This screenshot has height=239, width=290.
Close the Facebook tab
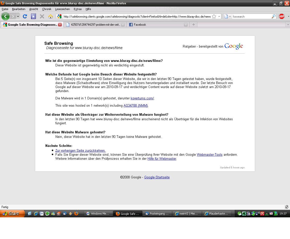[x=186, y=25]
